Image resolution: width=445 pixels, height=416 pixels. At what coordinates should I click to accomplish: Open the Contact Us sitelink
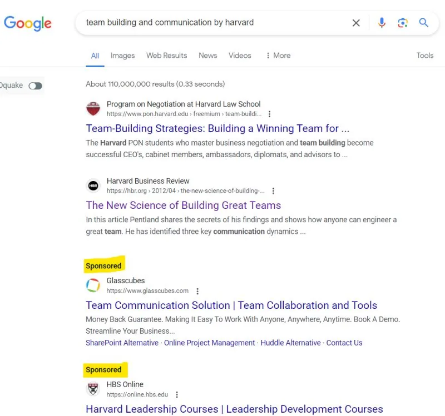click(x=344, y=343)
